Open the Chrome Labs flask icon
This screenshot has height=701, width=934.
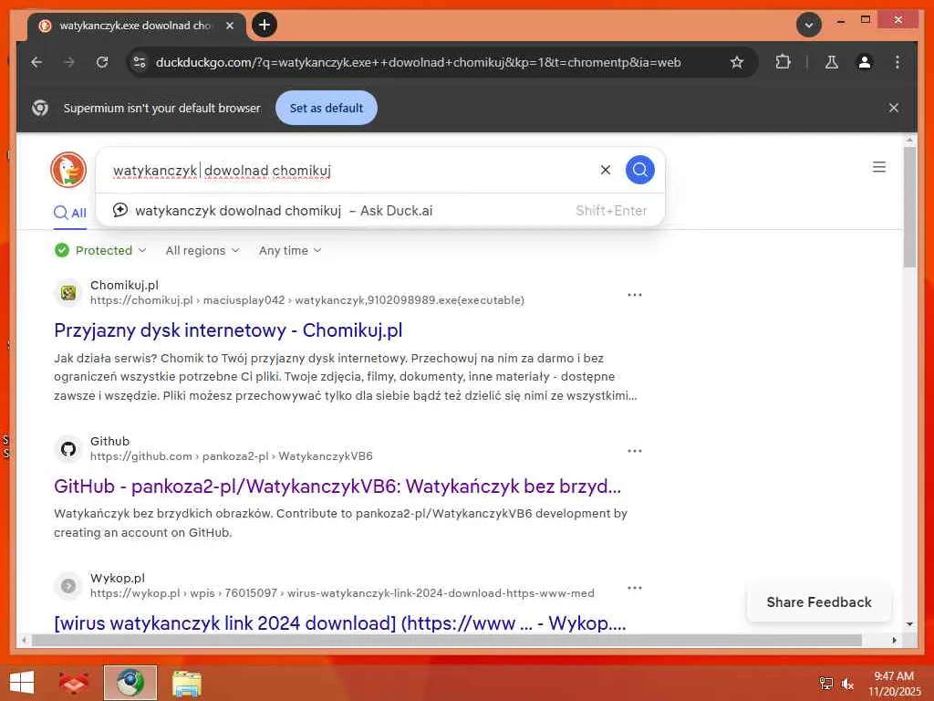832,62
